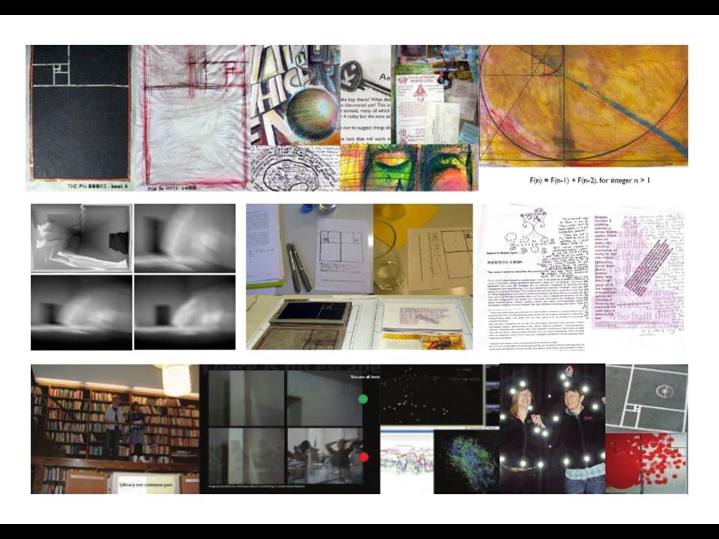Select the key drawing image
Screen dimensions: 719x539
(365, 95)
